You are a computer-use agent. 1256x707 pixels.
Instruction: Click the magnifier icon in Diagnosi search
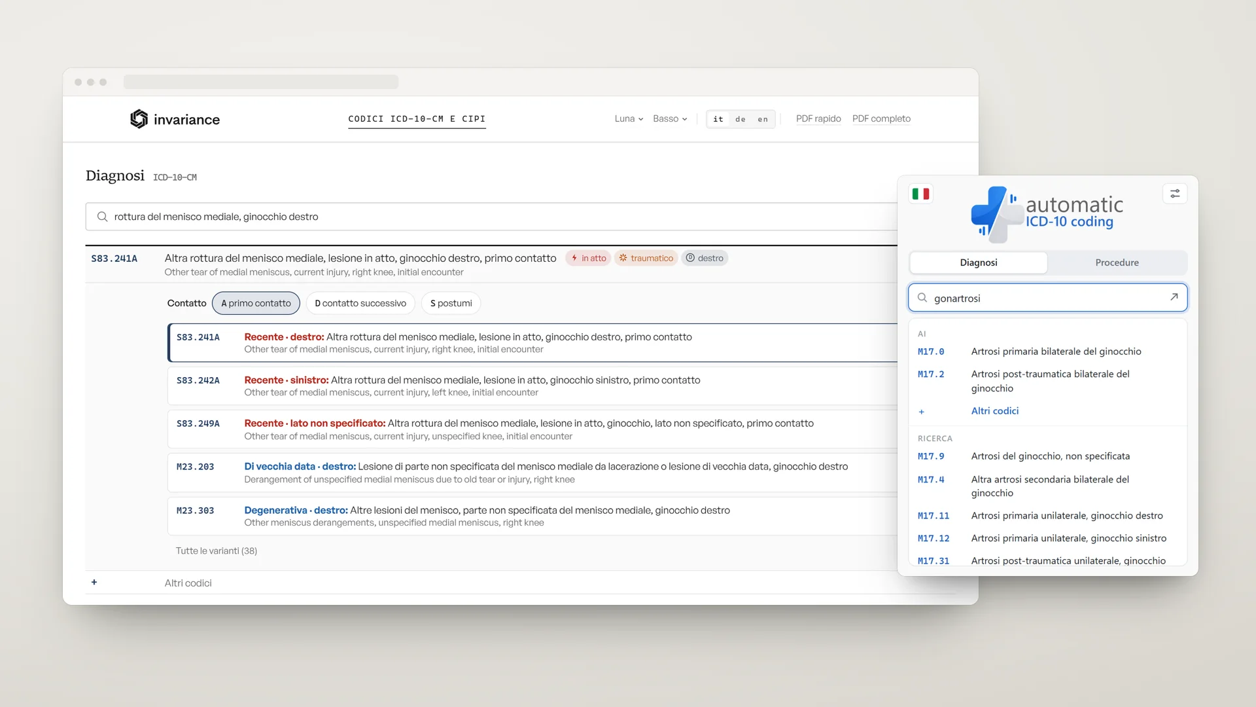click(102, 217)
